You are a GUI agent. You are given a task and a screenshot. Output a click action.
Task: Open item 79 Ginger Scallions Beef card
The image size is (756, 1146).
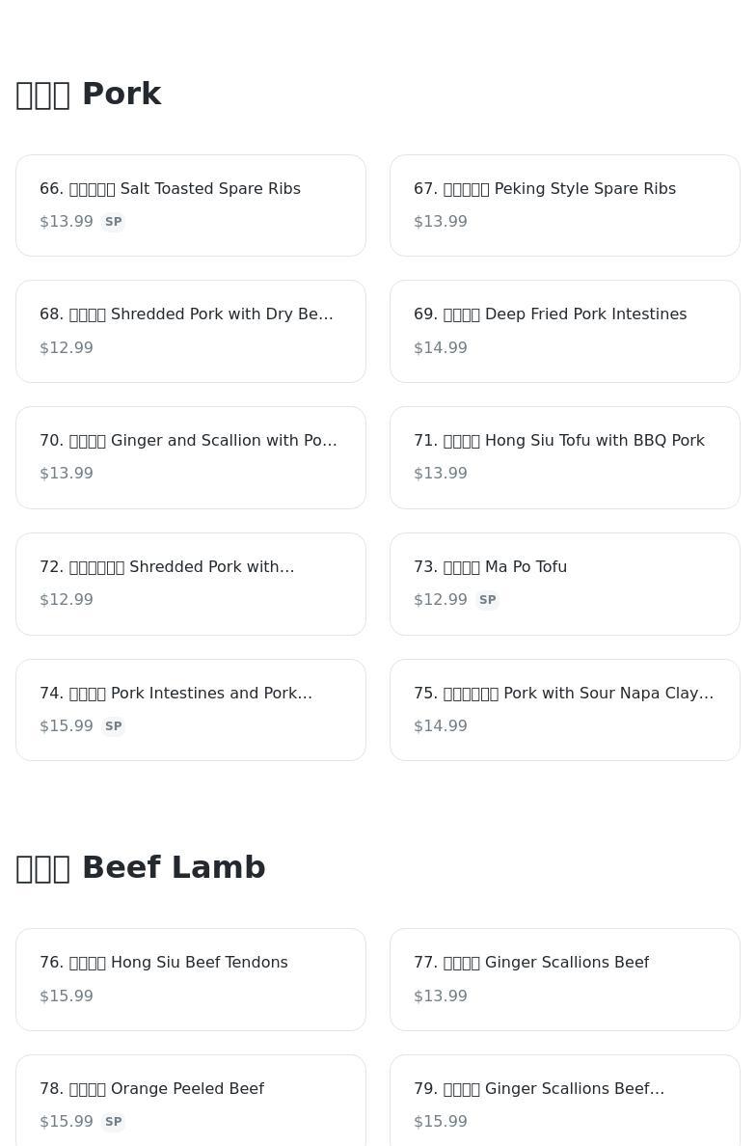(565, 1101)
